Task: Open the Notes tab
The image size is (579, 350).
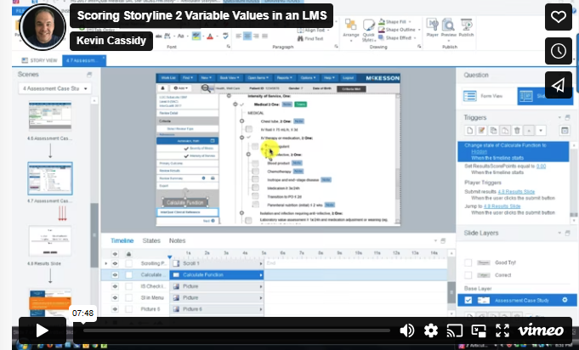Action: click(x=177, y=240)
